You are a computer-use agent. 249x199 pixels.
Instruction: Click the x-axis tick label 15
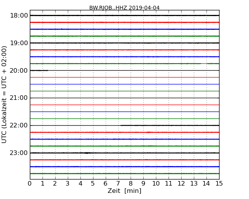pos(219,183)
